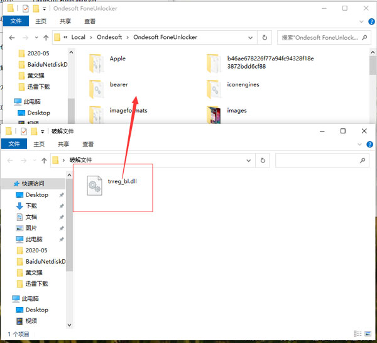The image size is (377, 343).
Task: Click Local in the breadcrumb path
Action: click(79, 37)
